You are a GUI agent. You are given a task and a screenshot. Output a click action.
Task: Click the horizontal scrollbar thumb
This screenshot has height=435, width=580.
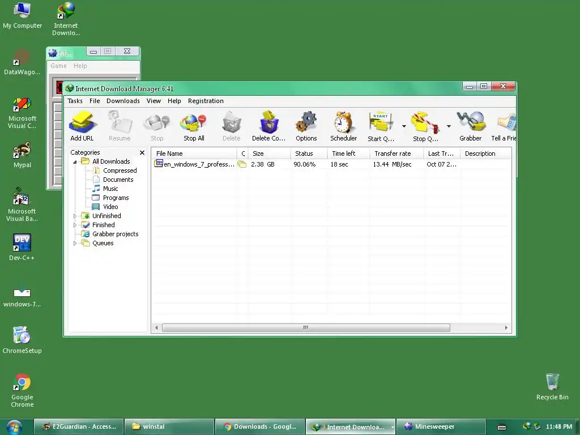(x=306, y=328)
